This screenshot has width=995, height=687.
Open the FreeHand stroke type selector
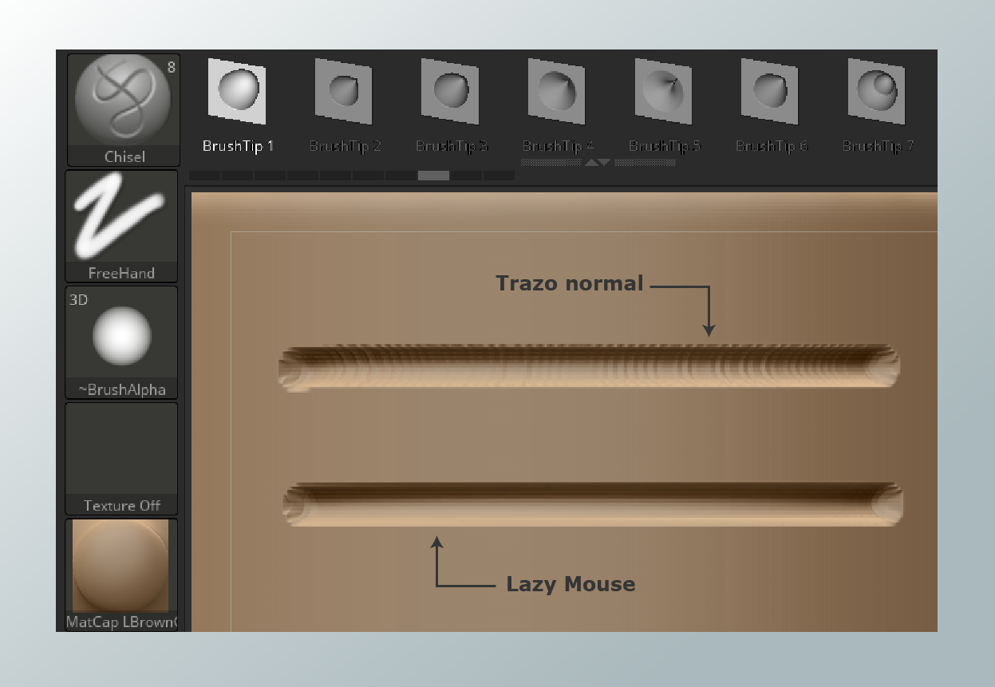pyautogui.click(x=121, y=217)
